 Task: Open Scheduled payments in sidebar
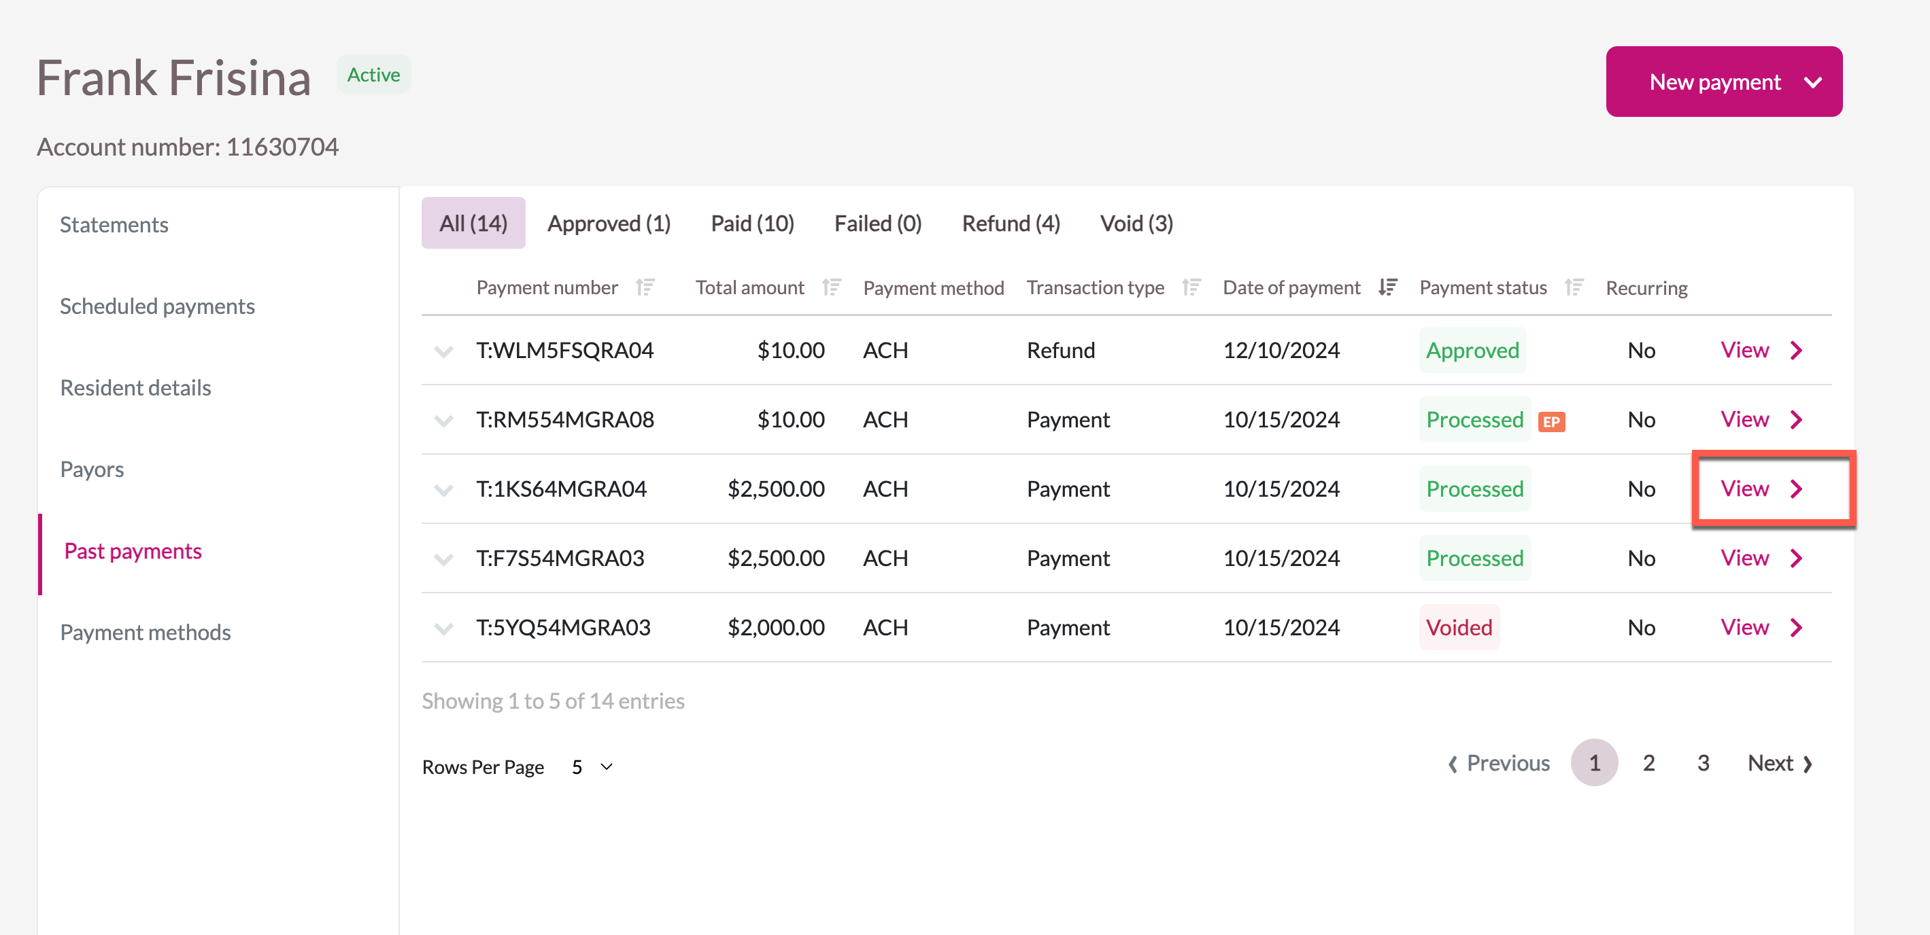pyautogui.click(x=157, y=306)
